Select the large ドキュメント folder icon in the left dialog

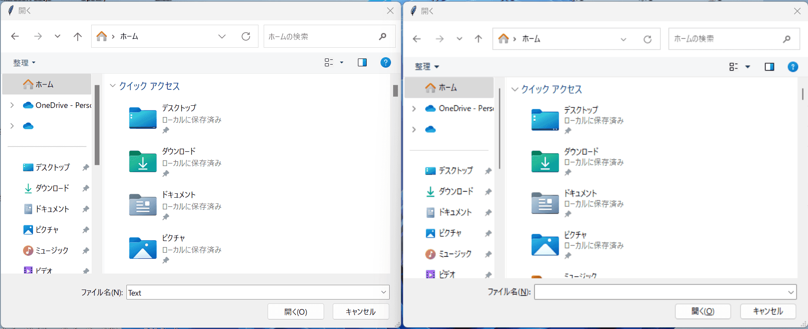(x=142, y=205)
